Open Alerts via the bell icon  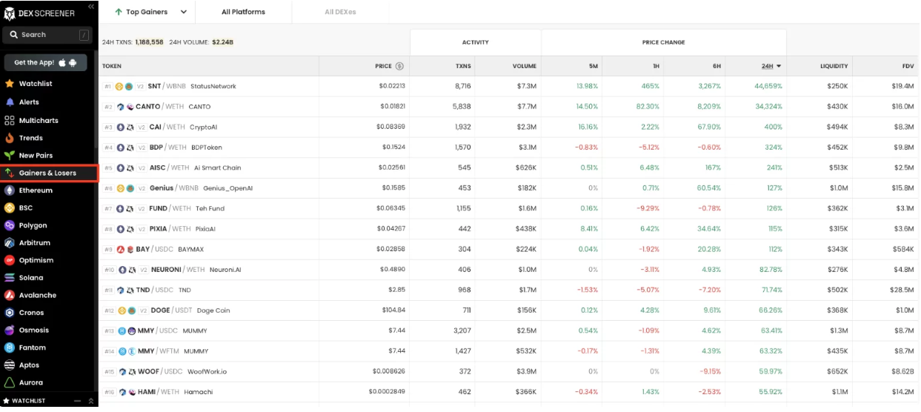(10, 102)
